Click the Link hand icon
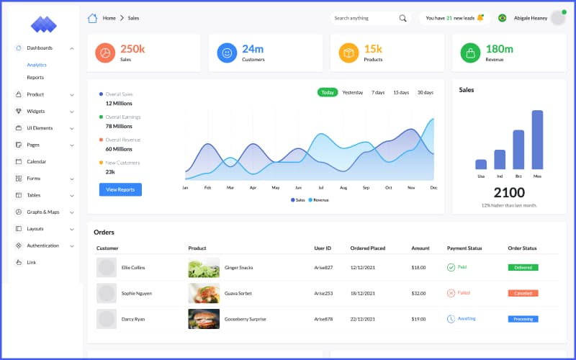This screenshot has width=576, height=360. coord(19,262)
